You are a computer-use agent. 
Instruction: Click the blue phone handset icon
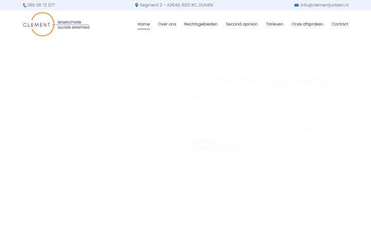tap(24, 5)
